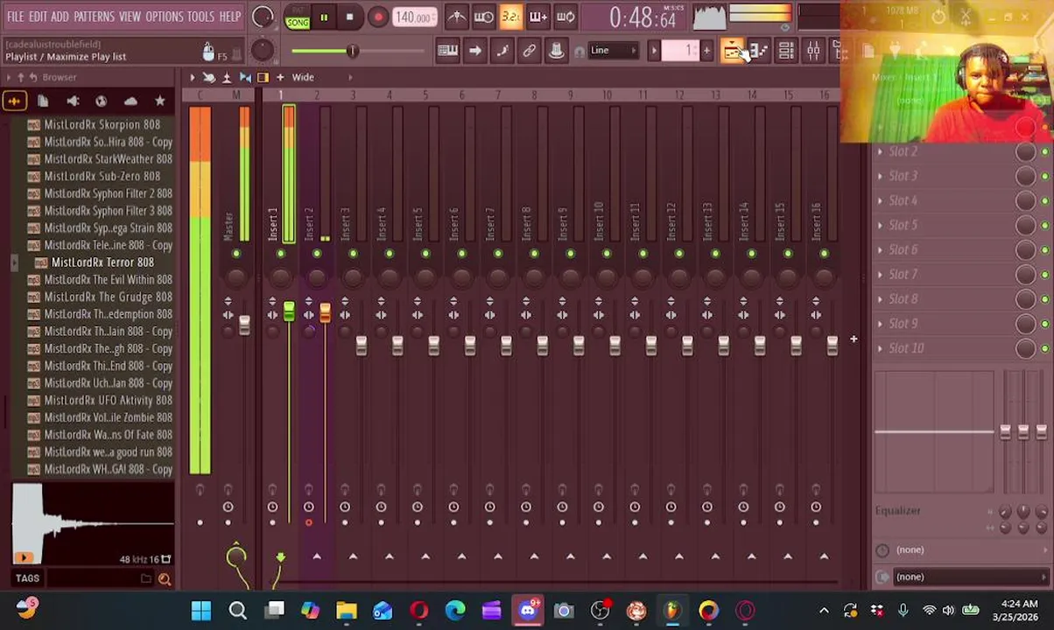Viewport: 1054px width, 630px height.
Task: Click the mixer toolbar highlighted square icon
Action: coord(263,78)
